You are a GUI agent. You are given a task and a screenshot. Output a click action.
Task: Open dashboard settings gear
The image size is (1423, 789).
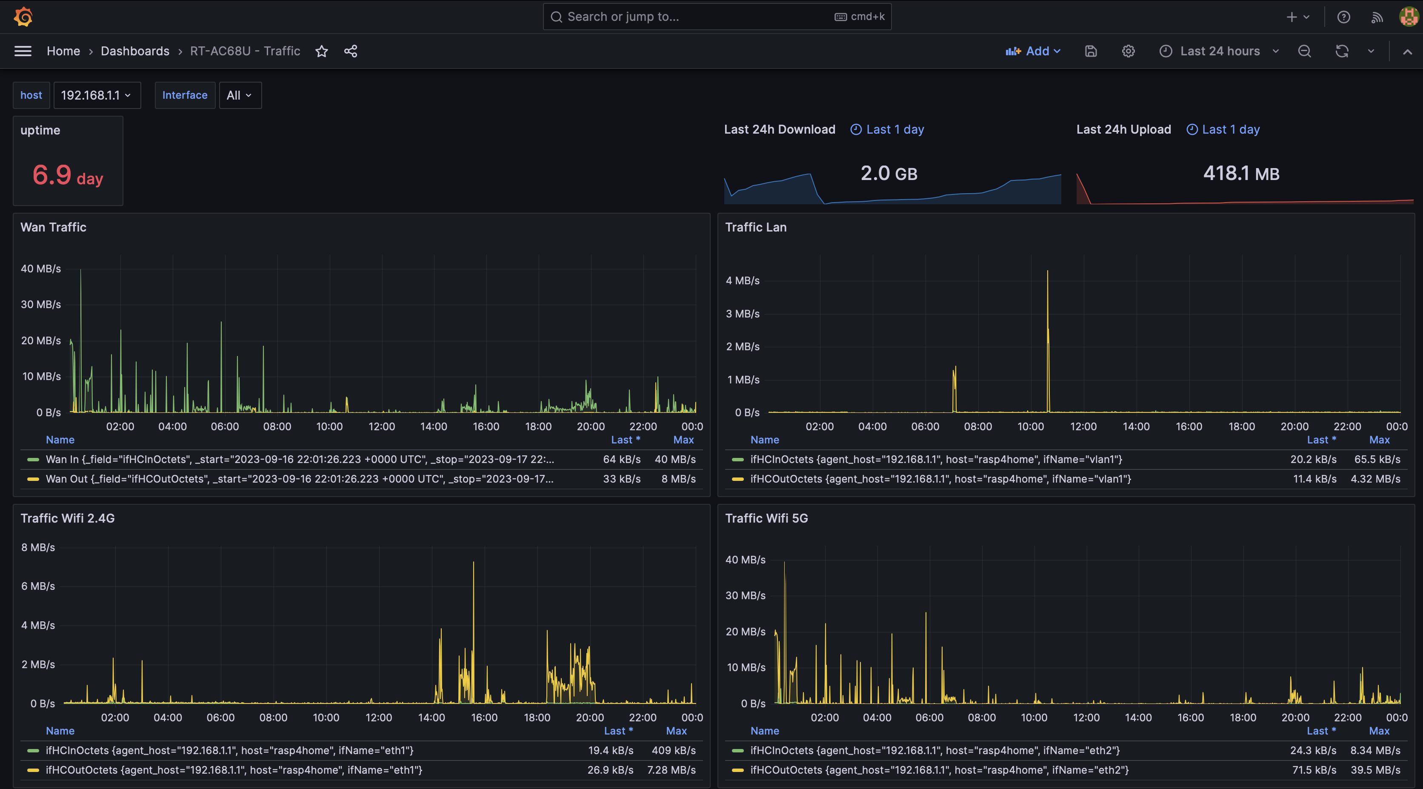click(x=1128, y=51)
